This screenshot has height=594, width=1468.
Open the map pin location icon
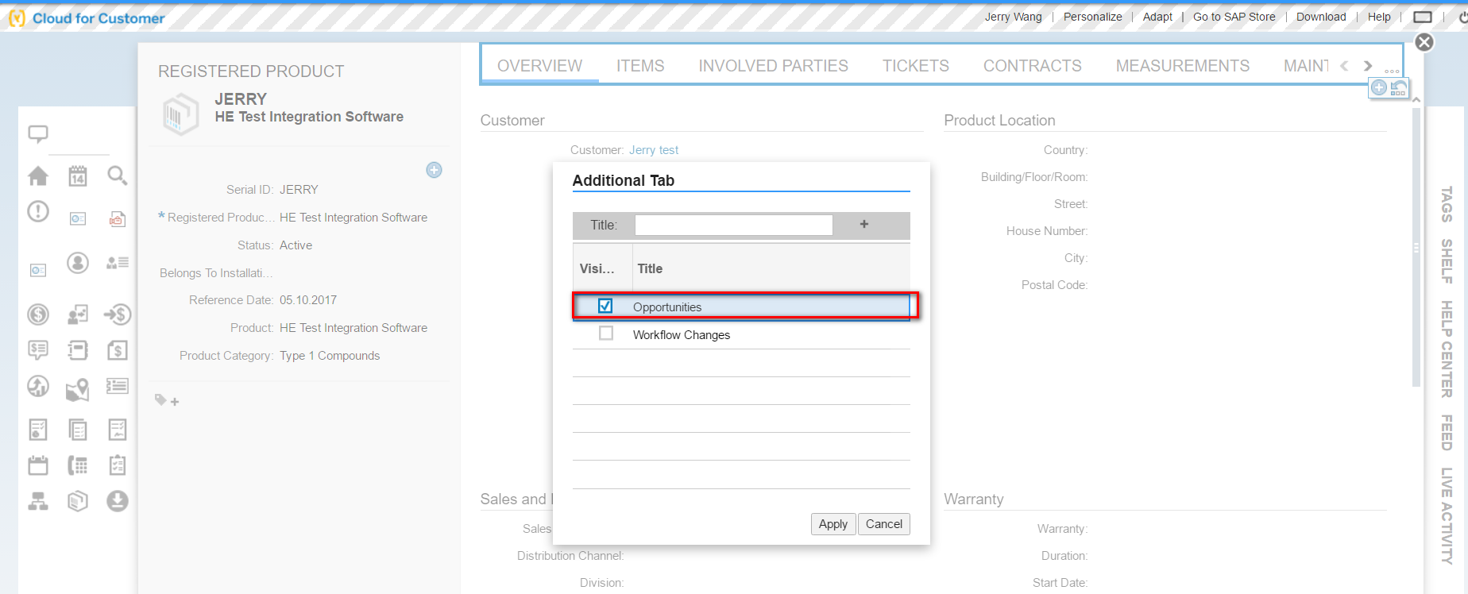click(x=78, y=388)
